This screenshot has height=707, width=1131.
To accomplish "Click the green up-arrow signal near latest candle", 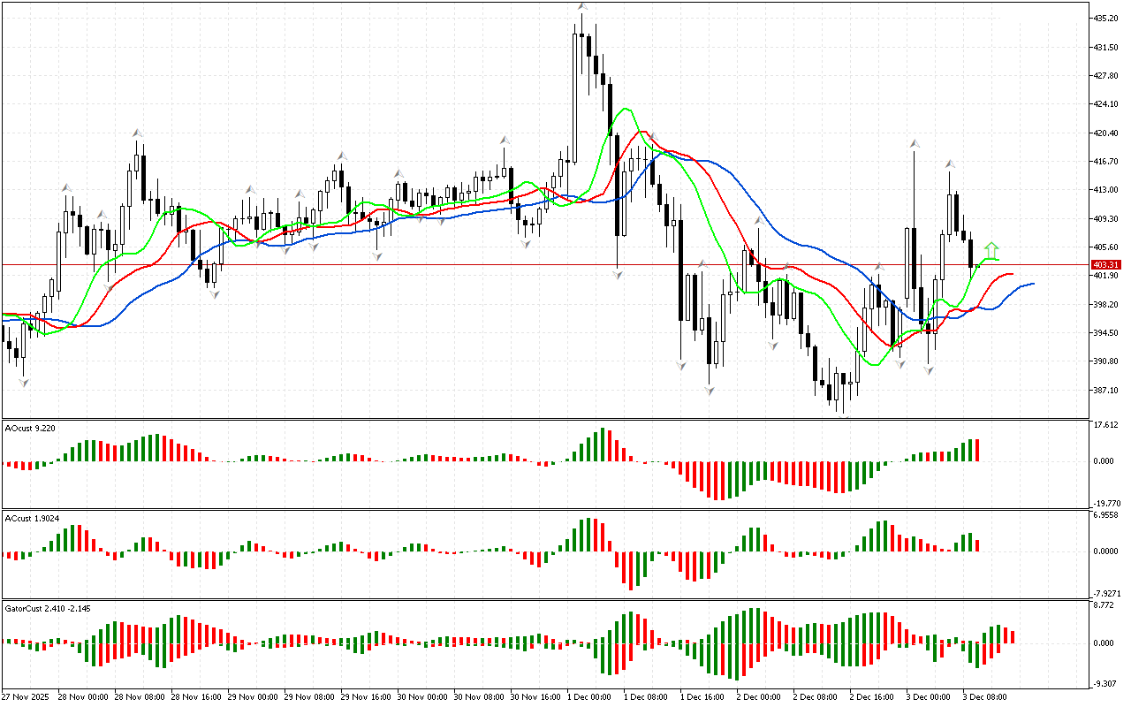I will coord(992,250).
